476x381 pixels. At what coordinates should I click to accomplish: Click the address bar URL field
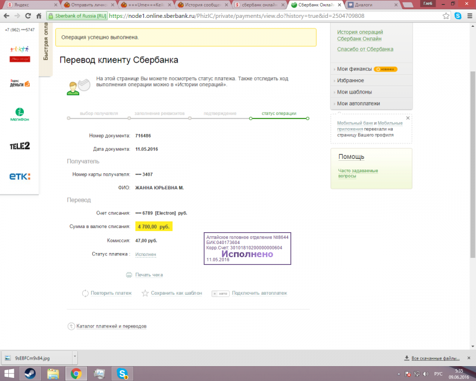click(x=237, y=16)
